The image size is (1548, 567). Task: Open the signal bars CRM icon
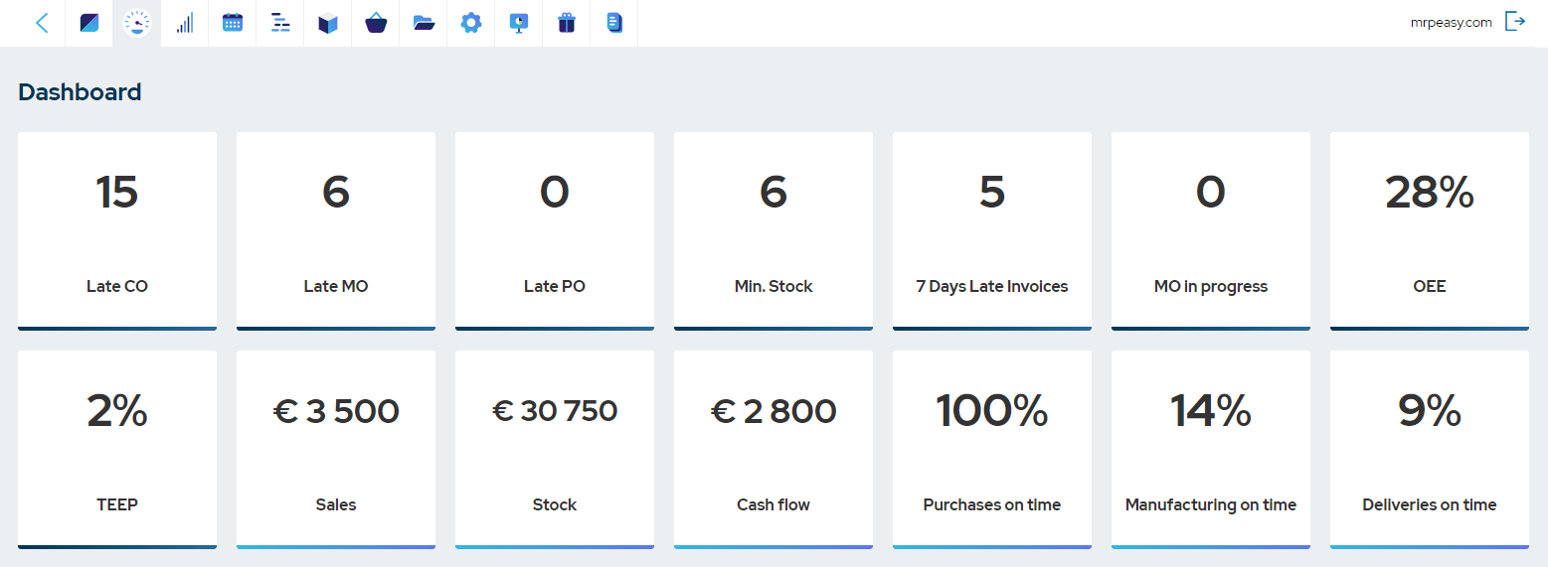coord(185,23)
